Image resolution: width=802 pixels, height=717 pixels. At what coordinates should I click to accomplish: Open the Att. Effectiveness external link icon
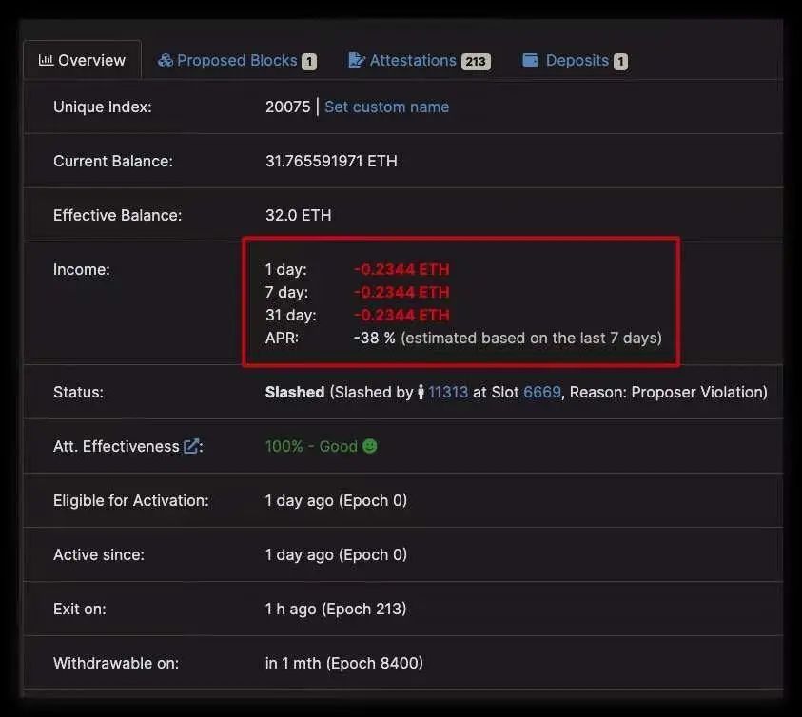tap(191, 447)
